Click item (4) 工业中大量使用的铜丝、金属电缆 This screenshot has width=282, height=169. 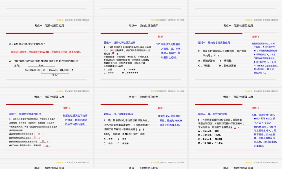coord(30,145)
